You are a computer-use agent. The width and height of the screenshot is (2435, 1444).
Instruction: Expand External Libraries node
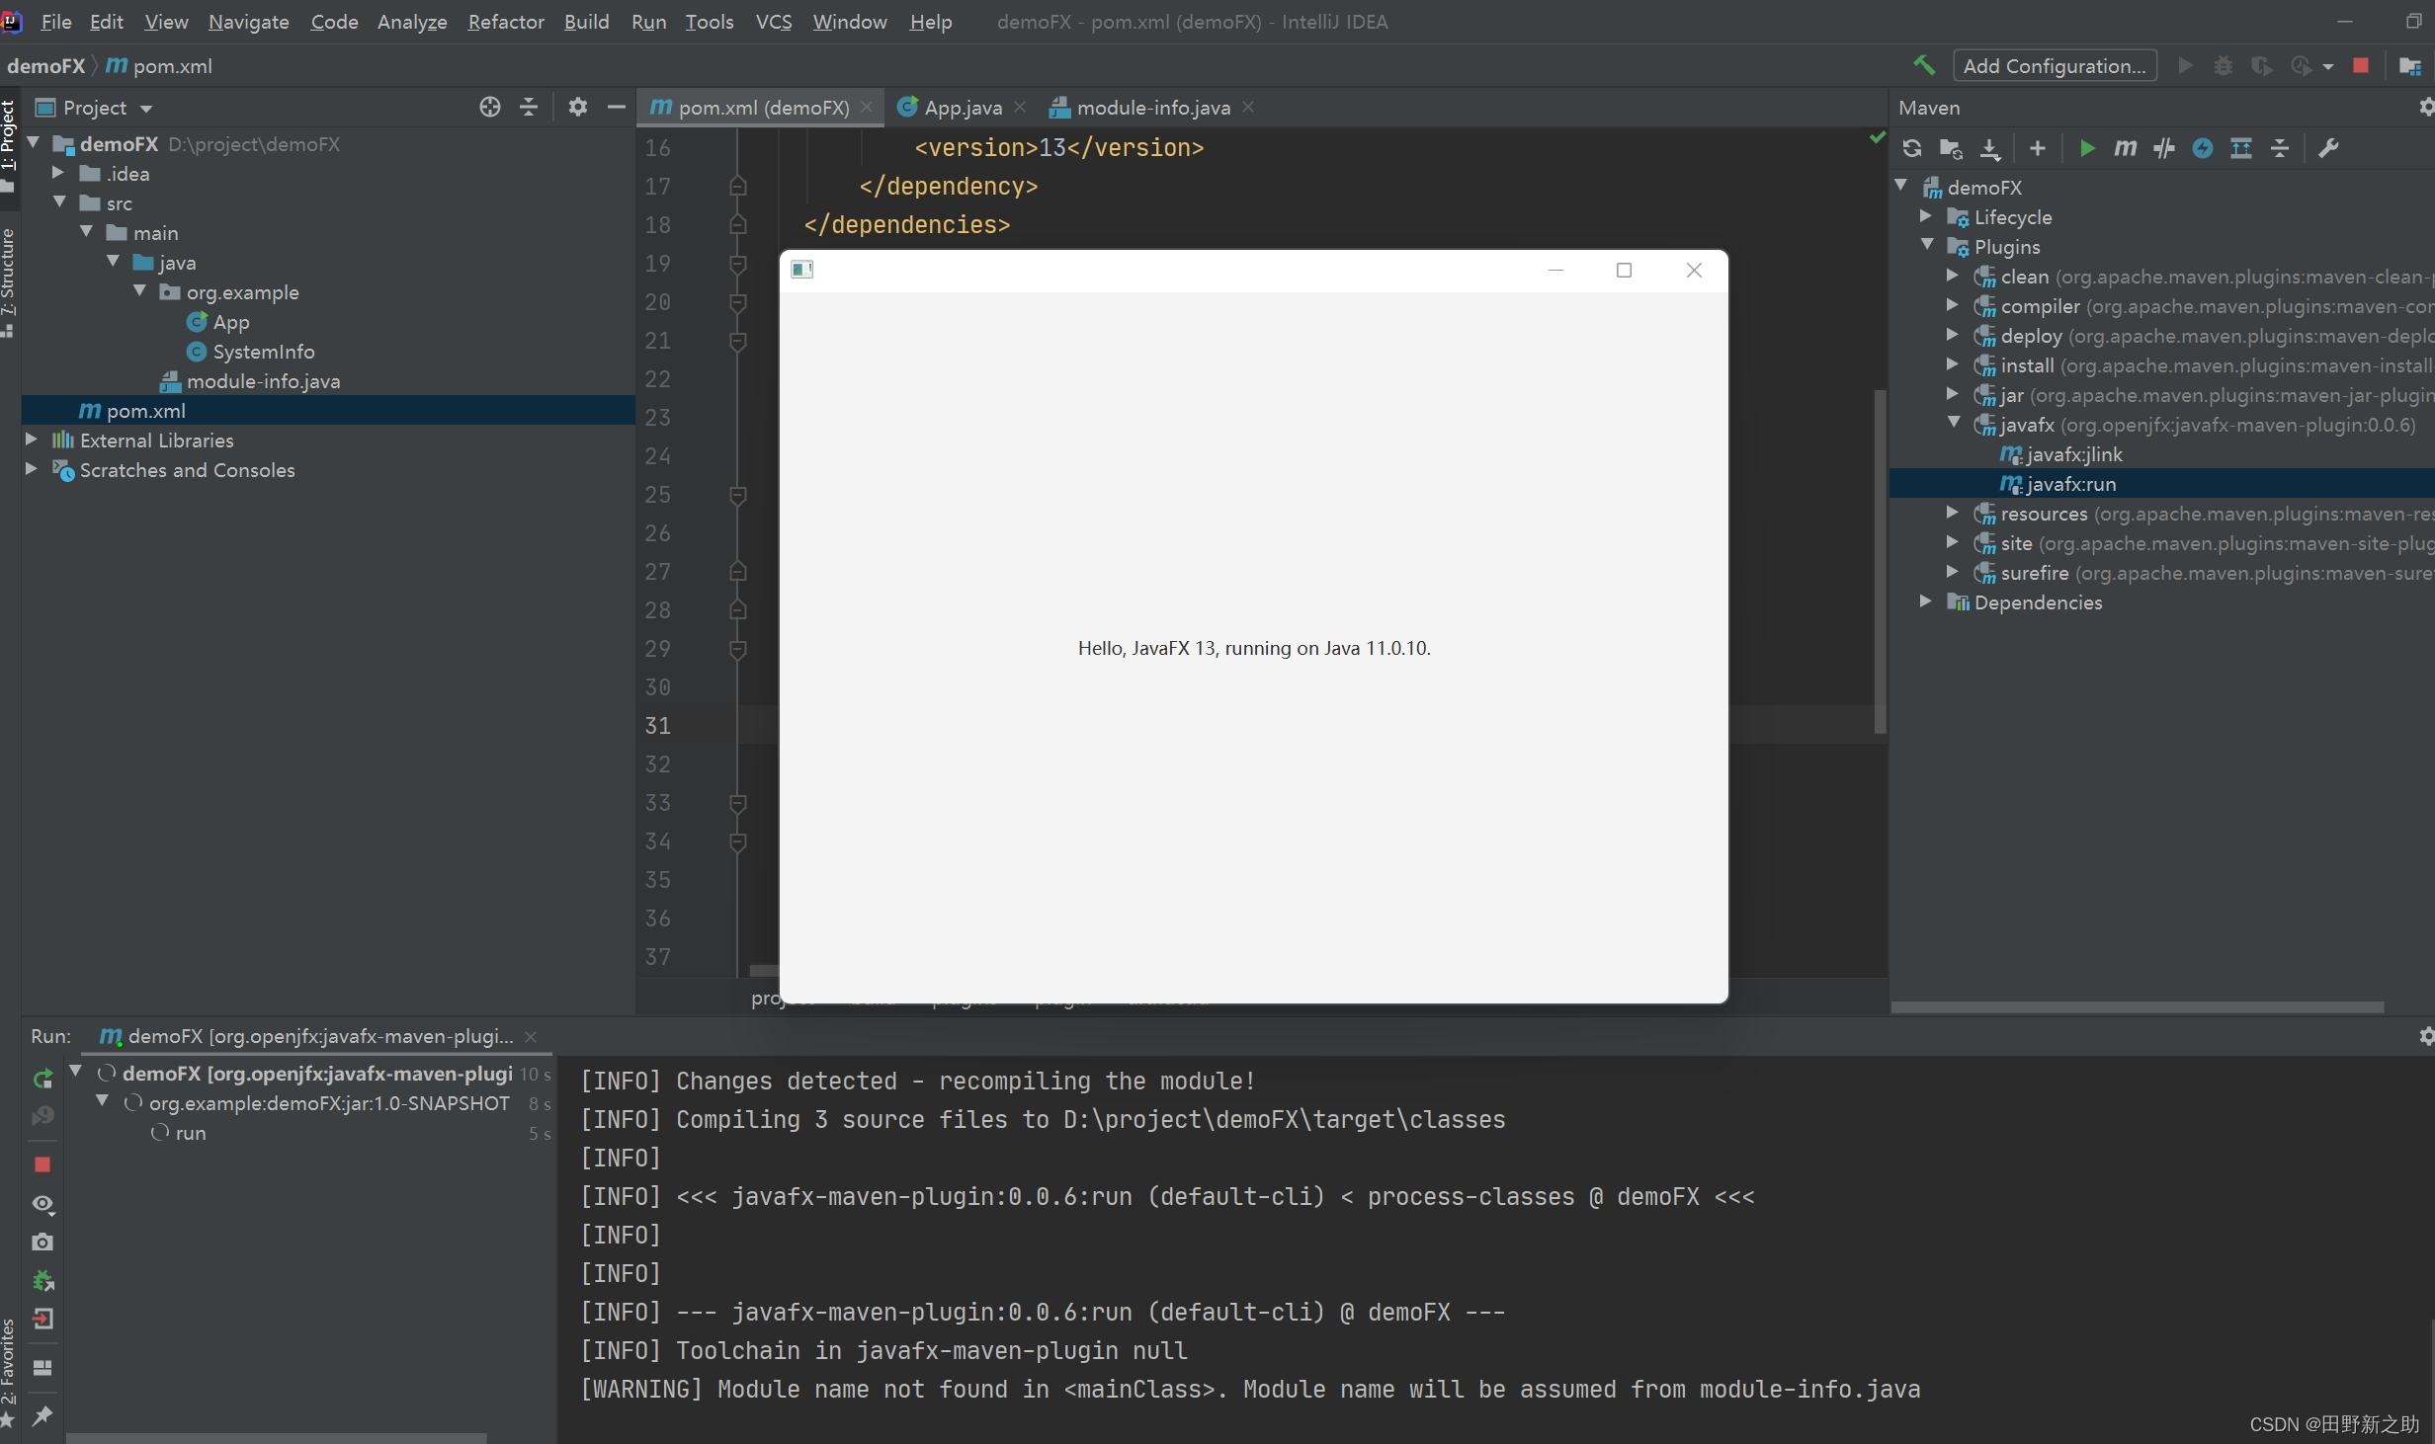click(32, 440)
